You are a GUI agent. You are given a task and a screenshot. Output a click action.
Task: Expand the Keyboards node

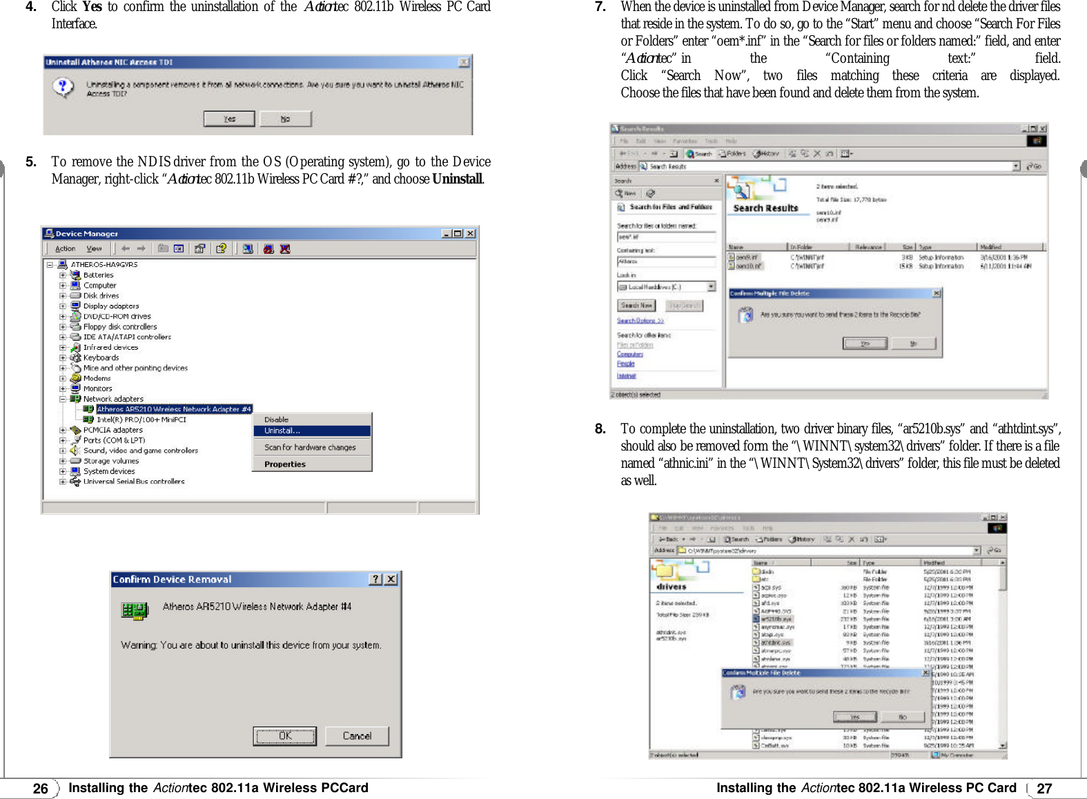pyautogui.click(x=63, y=357)
